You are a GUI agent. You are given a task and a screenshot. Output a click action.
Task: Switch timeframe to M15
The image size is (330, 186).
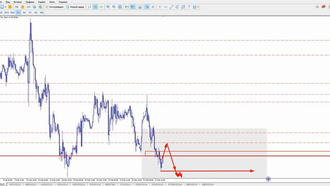(x=7, y=12)
